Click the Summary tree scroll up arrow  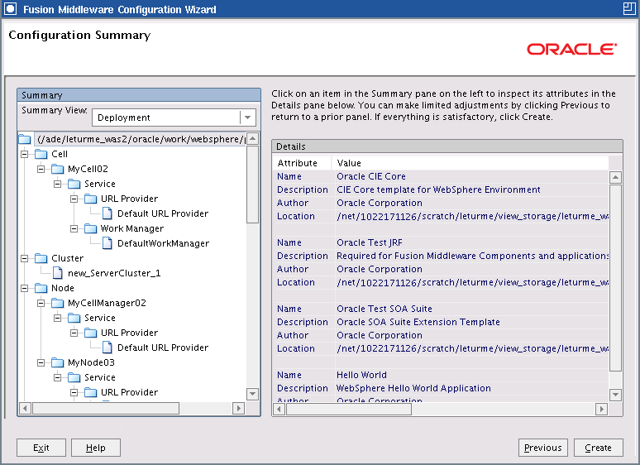pos(253,139)
